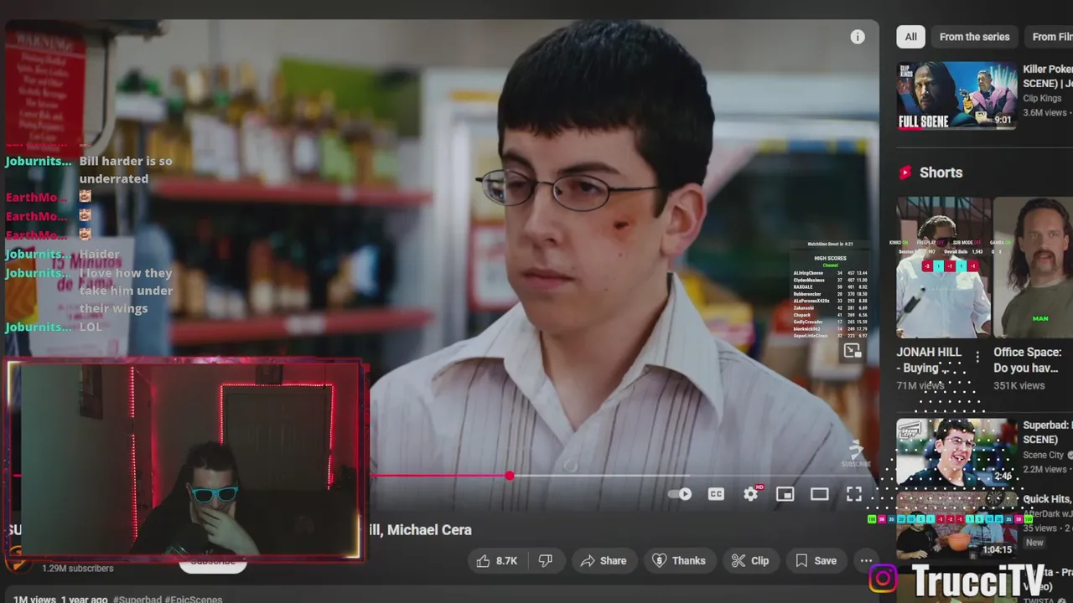
Task: Open the Superbad Scene City video thumbnail
Action: click(x=956, y=452)
